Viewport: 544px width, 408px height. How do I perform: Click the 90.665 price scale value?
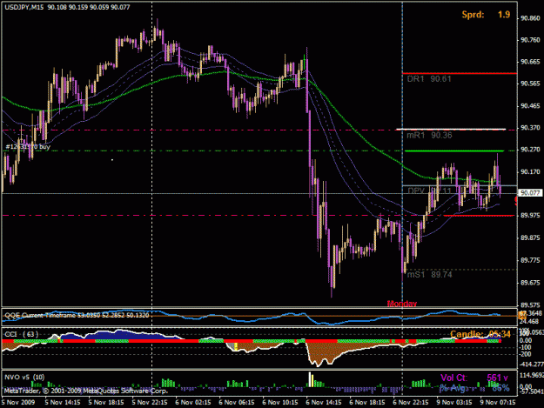[x=530, y=62]
